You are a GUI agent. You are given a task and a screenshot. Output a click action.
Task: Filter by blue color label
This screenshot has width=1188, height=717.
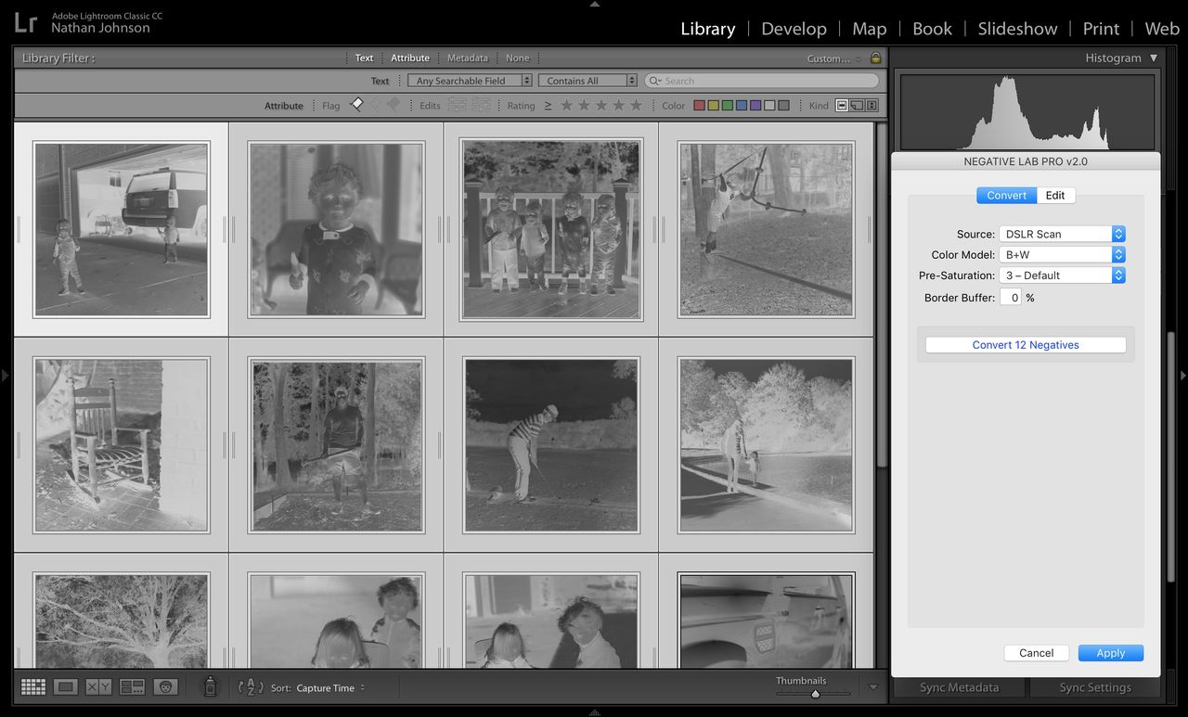742,106
